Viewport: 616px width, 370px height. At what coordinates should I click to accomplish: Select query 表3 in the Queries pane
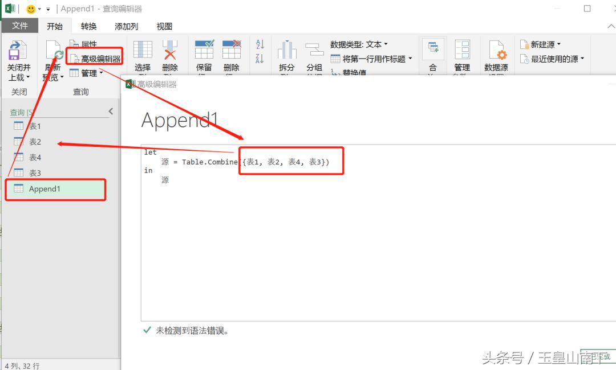pos(60,173)
